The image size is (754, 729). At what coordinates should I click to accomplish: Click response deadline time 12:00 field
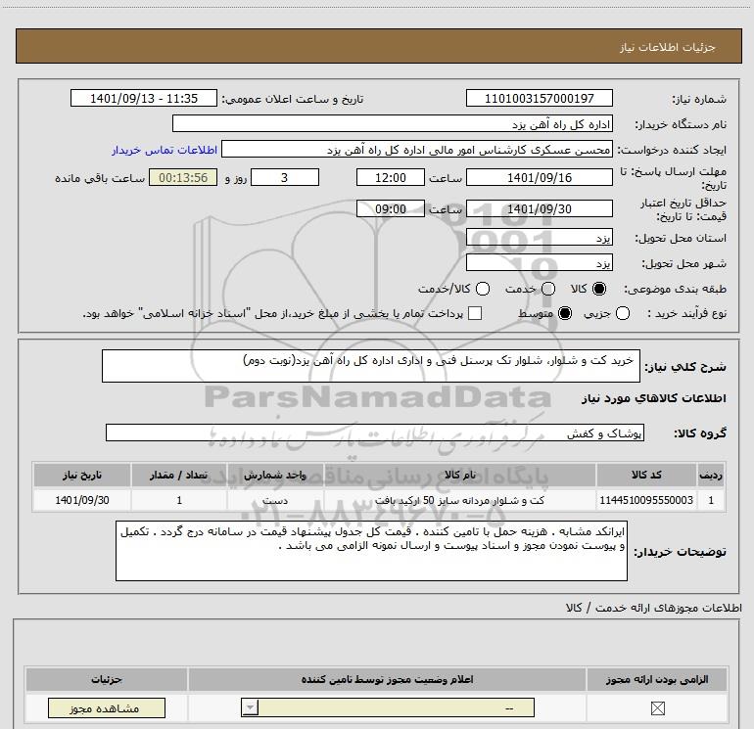[391, 178]
